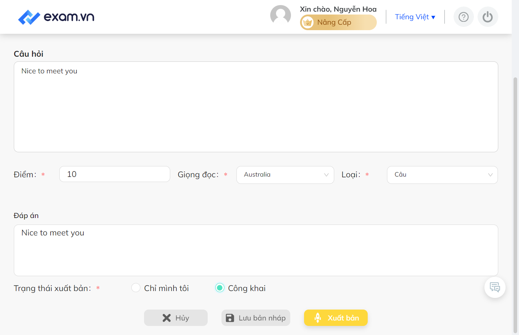Select the "Công khai" radio option

tap(220, 288)
